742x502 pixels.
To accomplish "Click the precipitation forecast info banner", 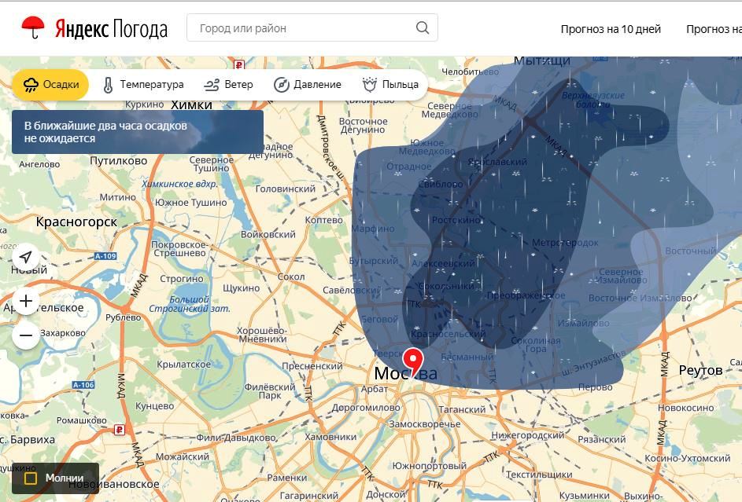I will [x=137, y=132].
